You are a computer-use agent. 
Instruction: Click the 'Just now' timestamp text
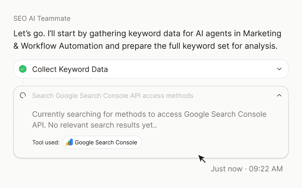tap(226, 169)
